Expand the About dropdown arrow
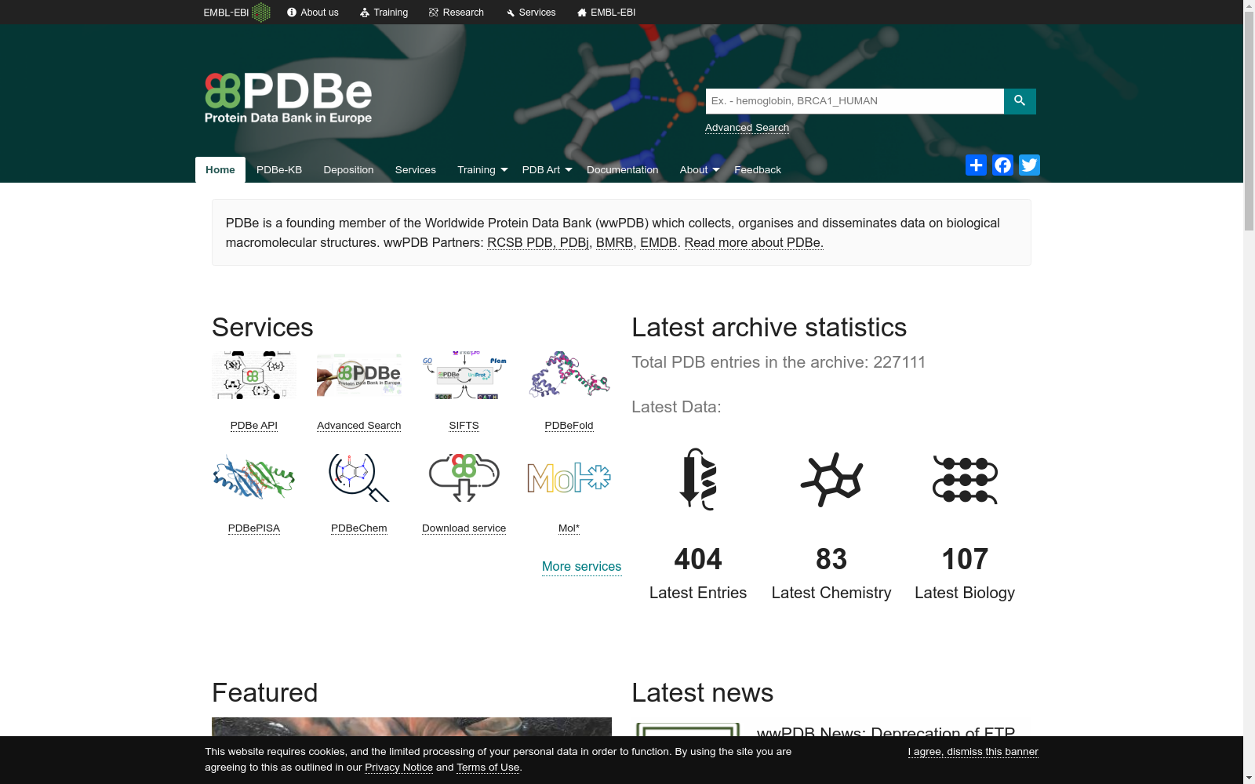The width and height of the screenshot is (1255, 784). [716, 170]
